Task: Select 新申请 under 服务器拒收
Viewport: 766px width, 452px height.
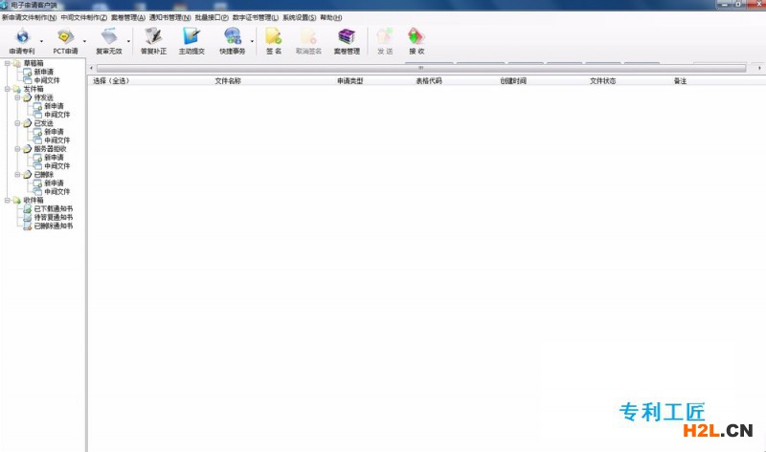Action: pos(55,158)
